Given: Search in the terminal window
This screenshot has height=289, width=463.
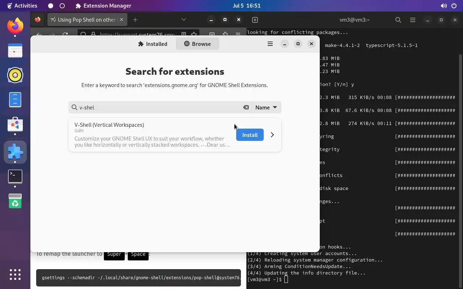Looking at the screenshot, I should point(398,20).
